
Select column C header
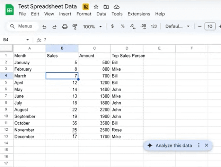tap(94, 48)
